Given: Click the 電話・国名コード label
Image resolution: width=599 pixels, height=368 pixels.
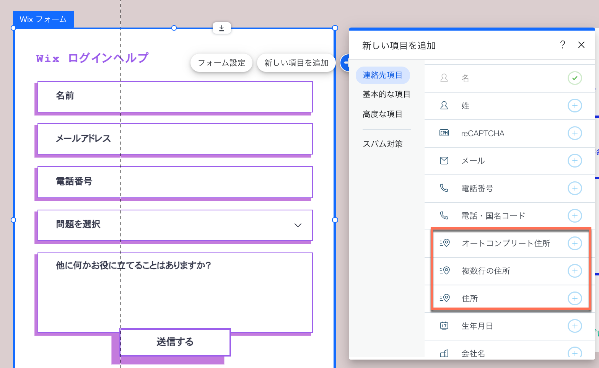Looking at the screenshot, I should click(493, 216).
